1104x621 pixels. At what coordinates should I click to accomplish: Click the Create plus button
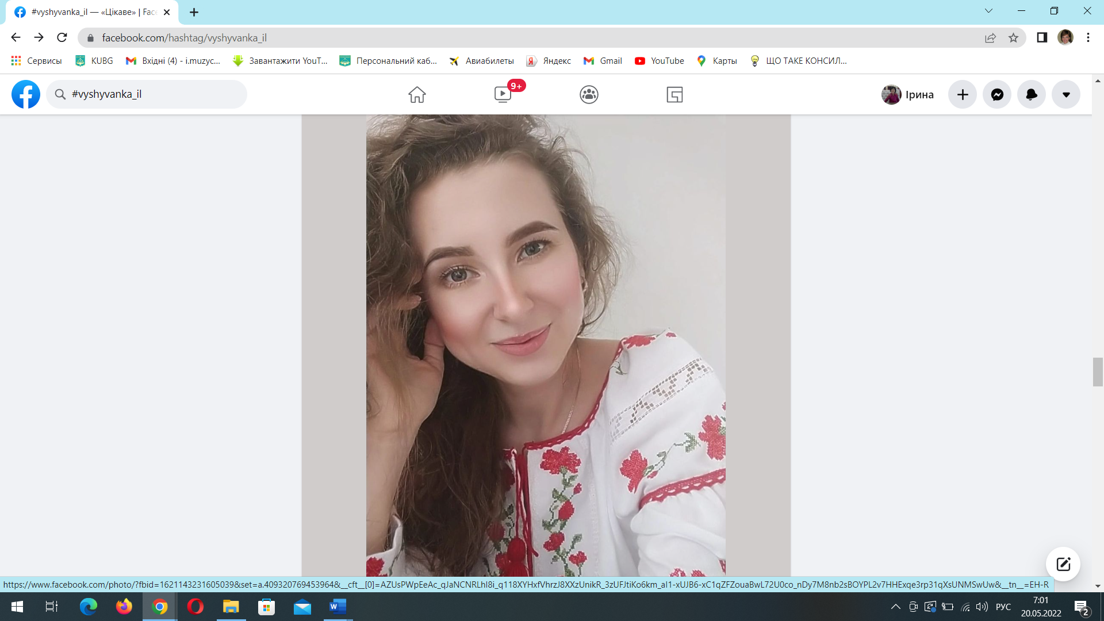963,94
